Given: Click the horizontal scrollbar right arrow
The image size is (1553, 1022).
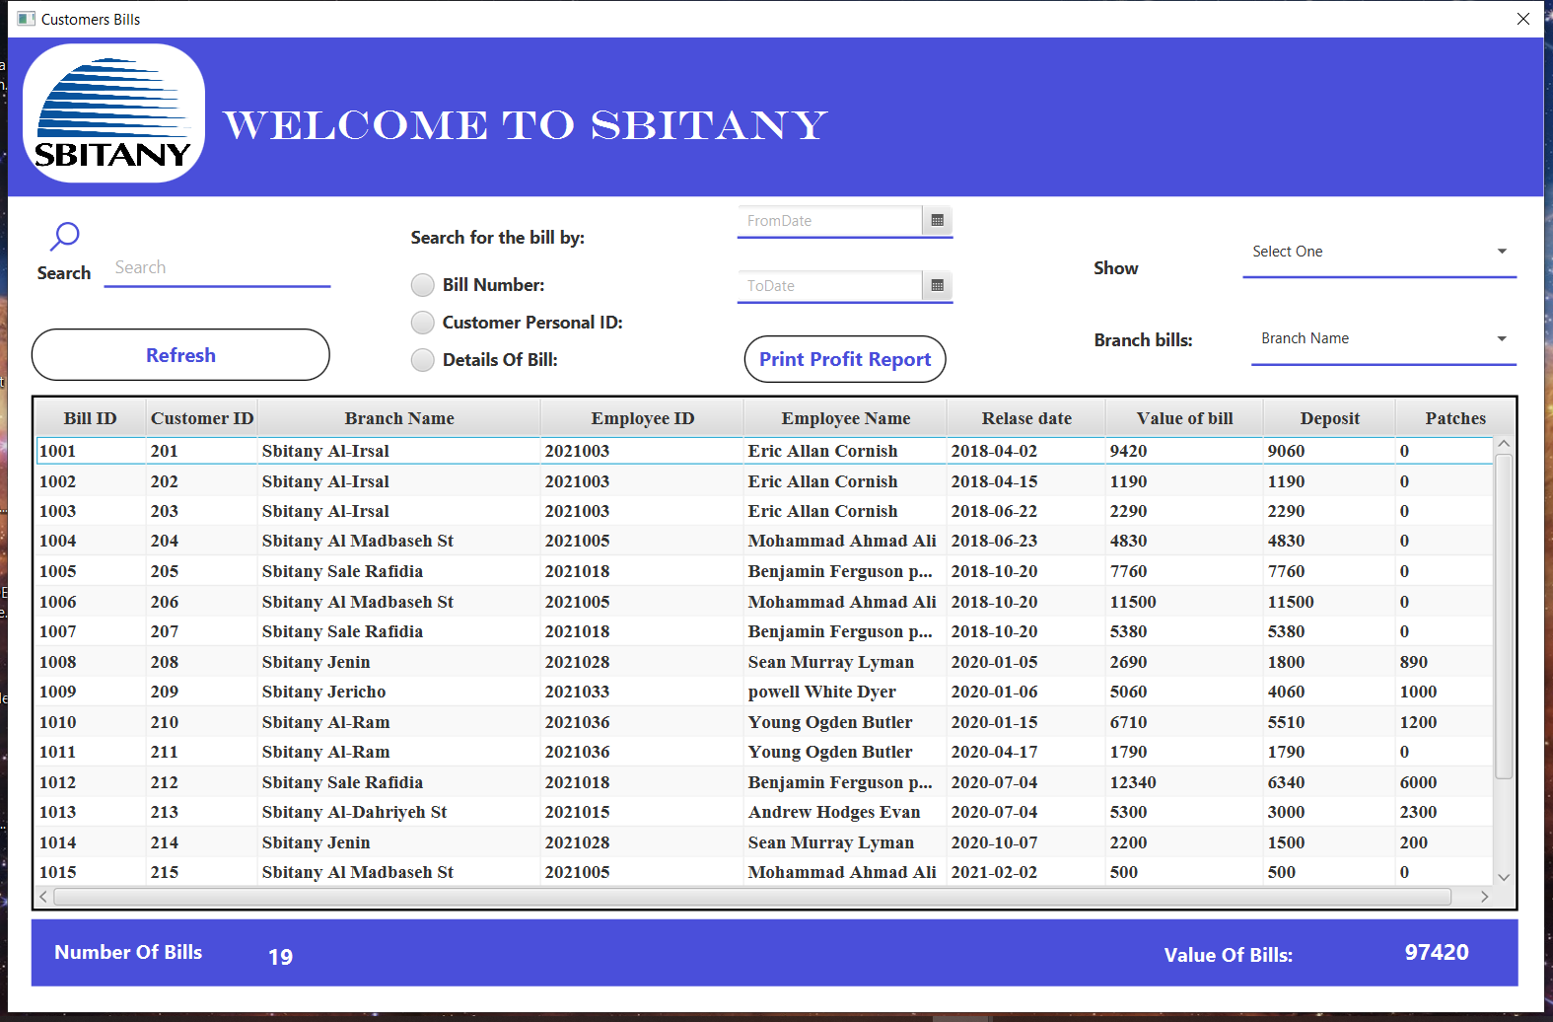Looking at the screenshot, I should [1484, 897].
